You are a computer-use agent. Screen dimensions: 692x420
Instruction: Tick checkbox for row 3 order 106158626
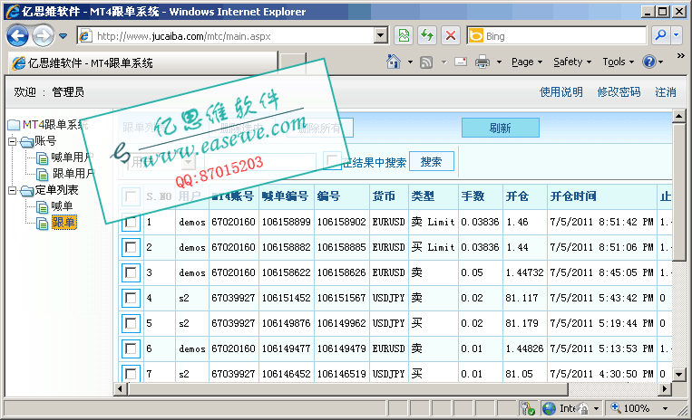point(132,273)
